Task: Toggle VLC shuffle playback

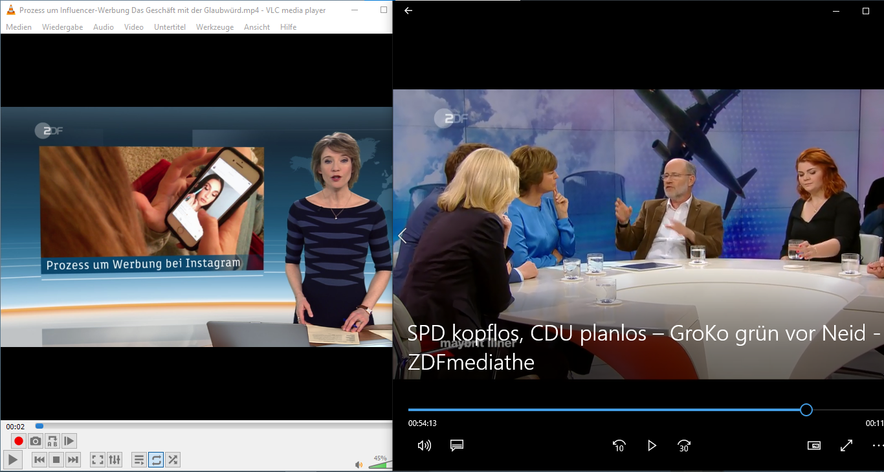Action: (173, 460)
